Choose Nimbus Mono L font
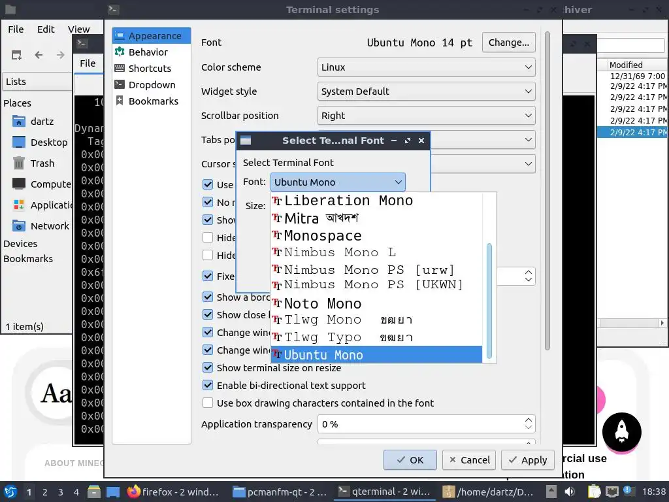This screenshot has width=669, height=502. 377,252
